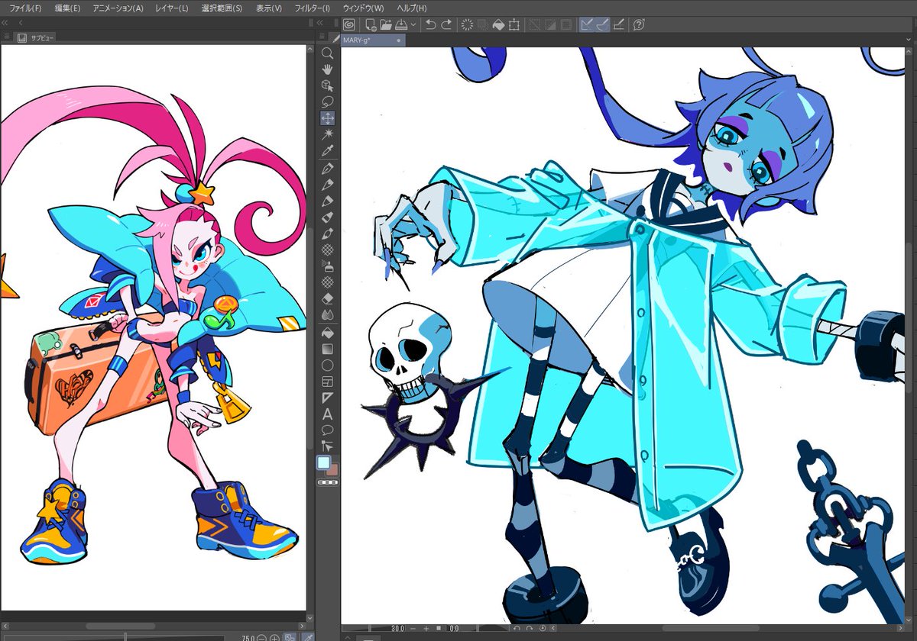Open CLIP STUDIO launcher icon
917x641 pixels.
point(348,24)
